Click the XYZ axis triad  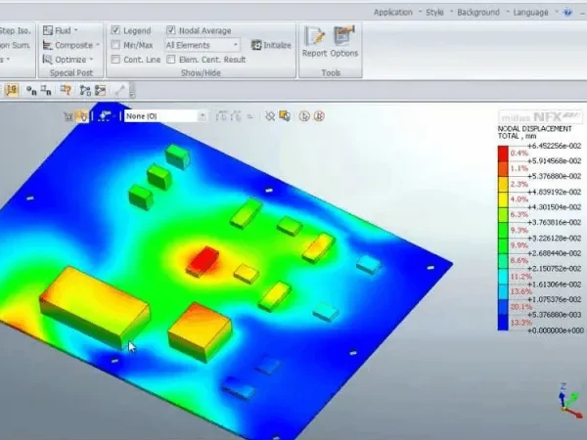point(569,400)
